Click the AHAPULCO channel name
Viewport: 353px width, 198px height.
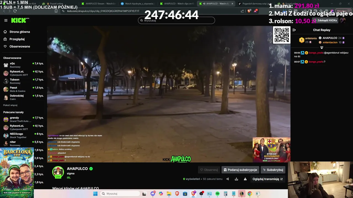(77, 169)
